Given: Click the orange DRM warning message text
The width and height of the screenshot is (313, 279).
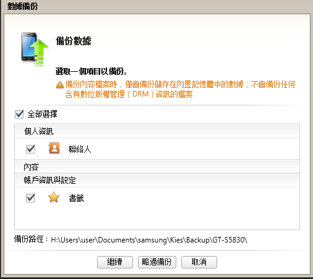Looking at the screenshot, I should 180,89.
